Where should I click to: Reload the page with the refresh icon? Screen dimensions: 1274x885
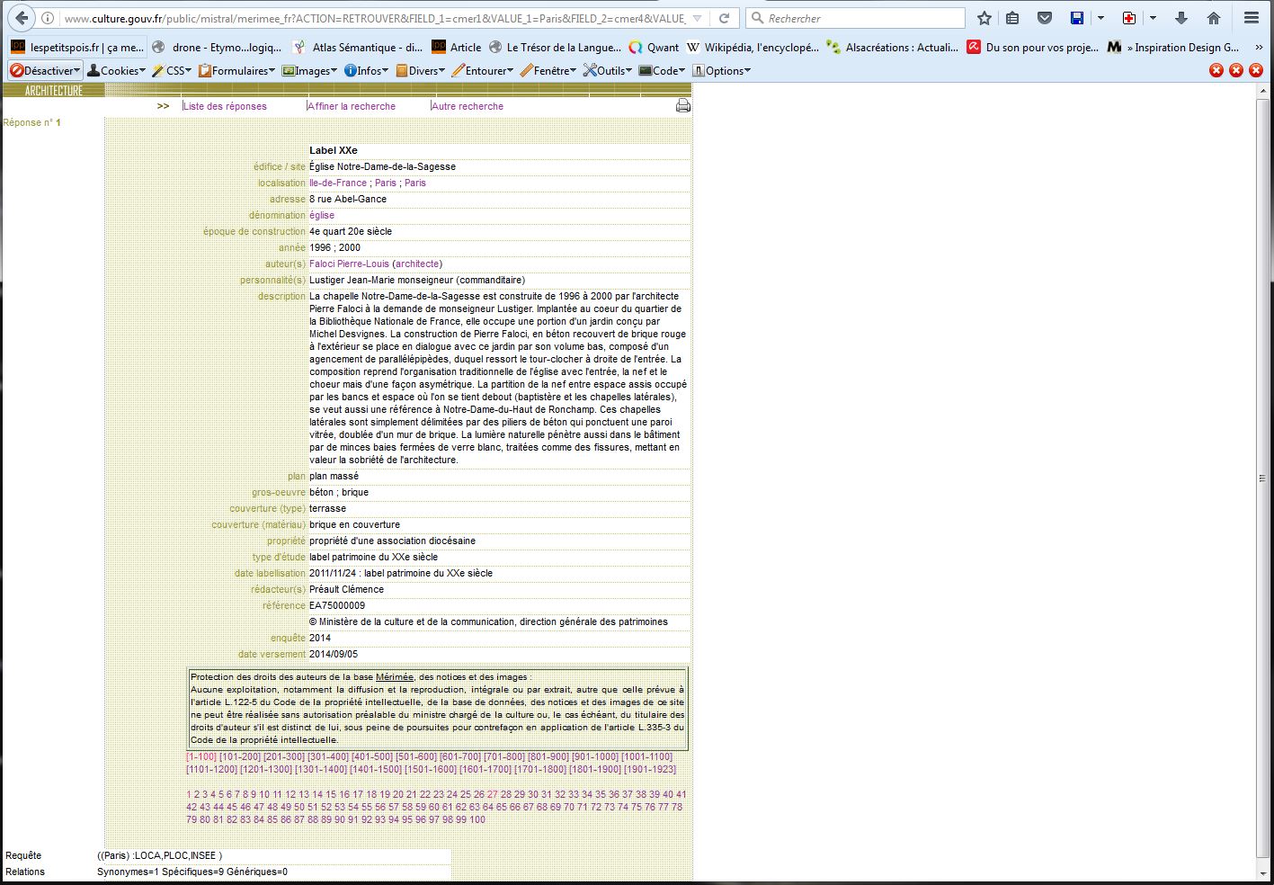[x=725, y=18]
